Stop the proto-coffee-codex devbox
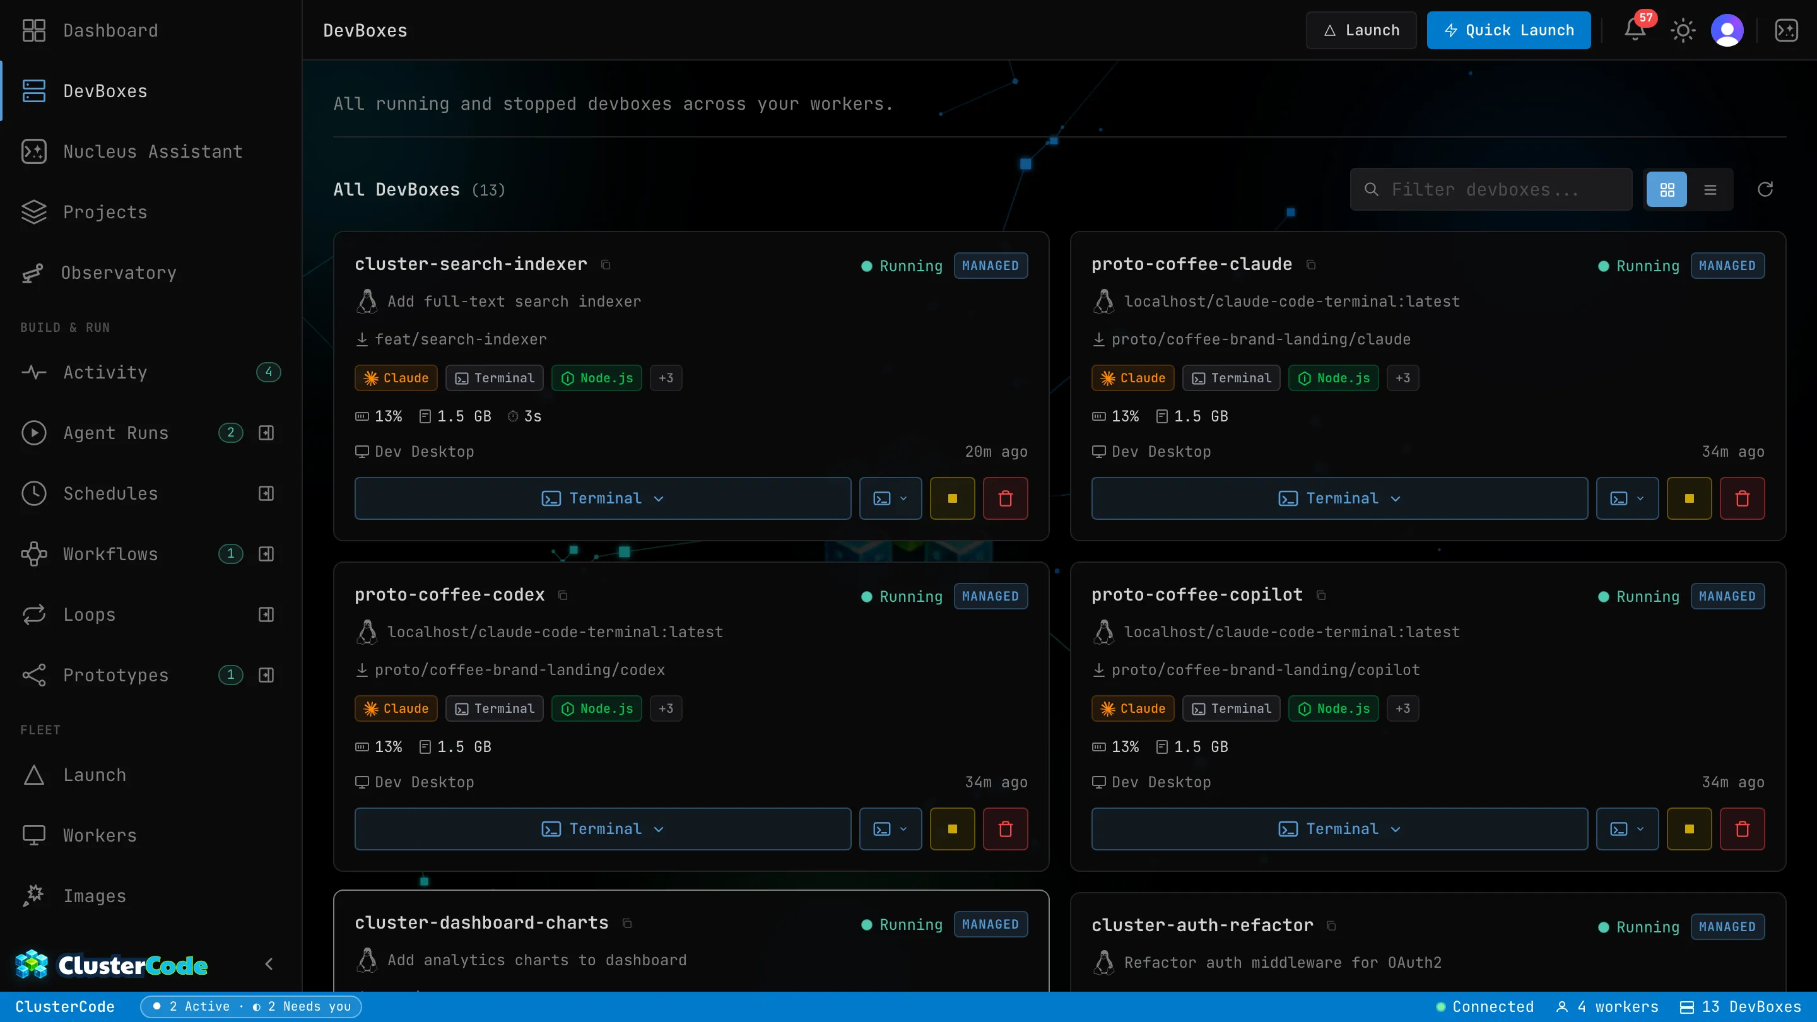Viewport: 1817px width, 1022px height. click(x=952, y=829)
